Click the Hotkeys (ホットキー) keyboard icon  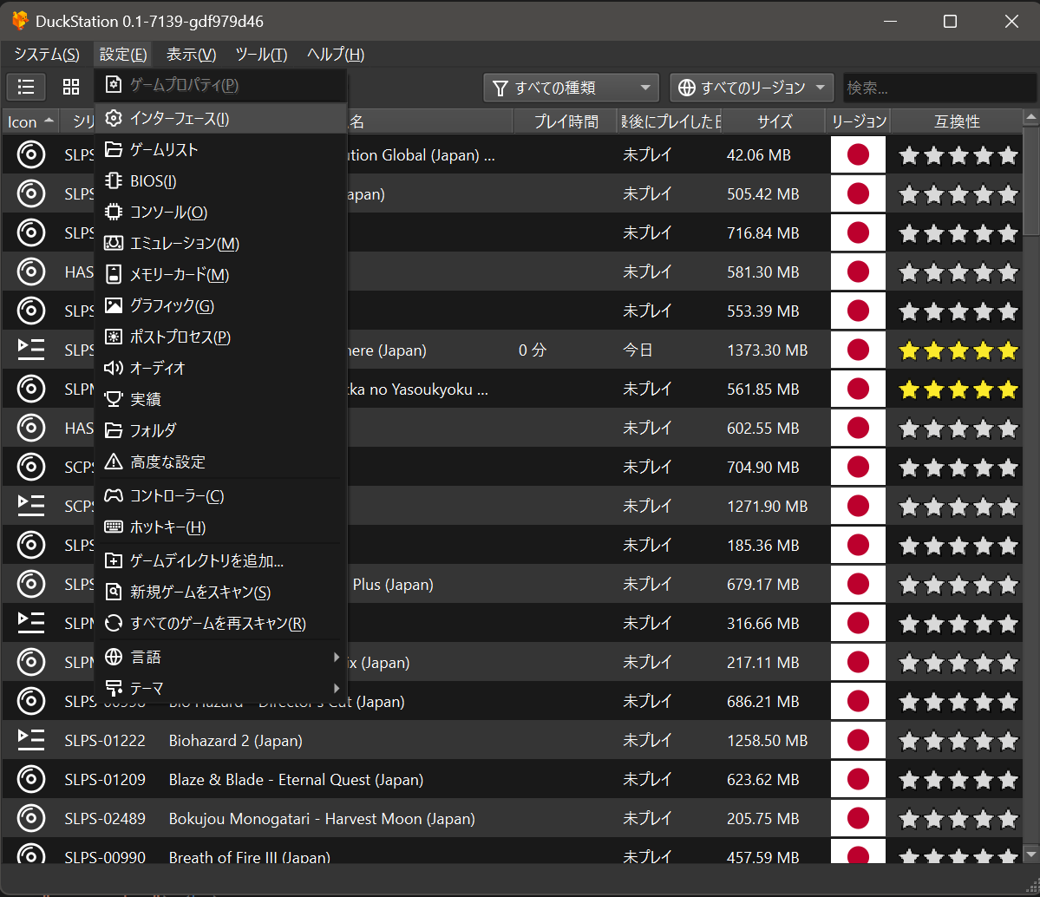tap(114, 527)
